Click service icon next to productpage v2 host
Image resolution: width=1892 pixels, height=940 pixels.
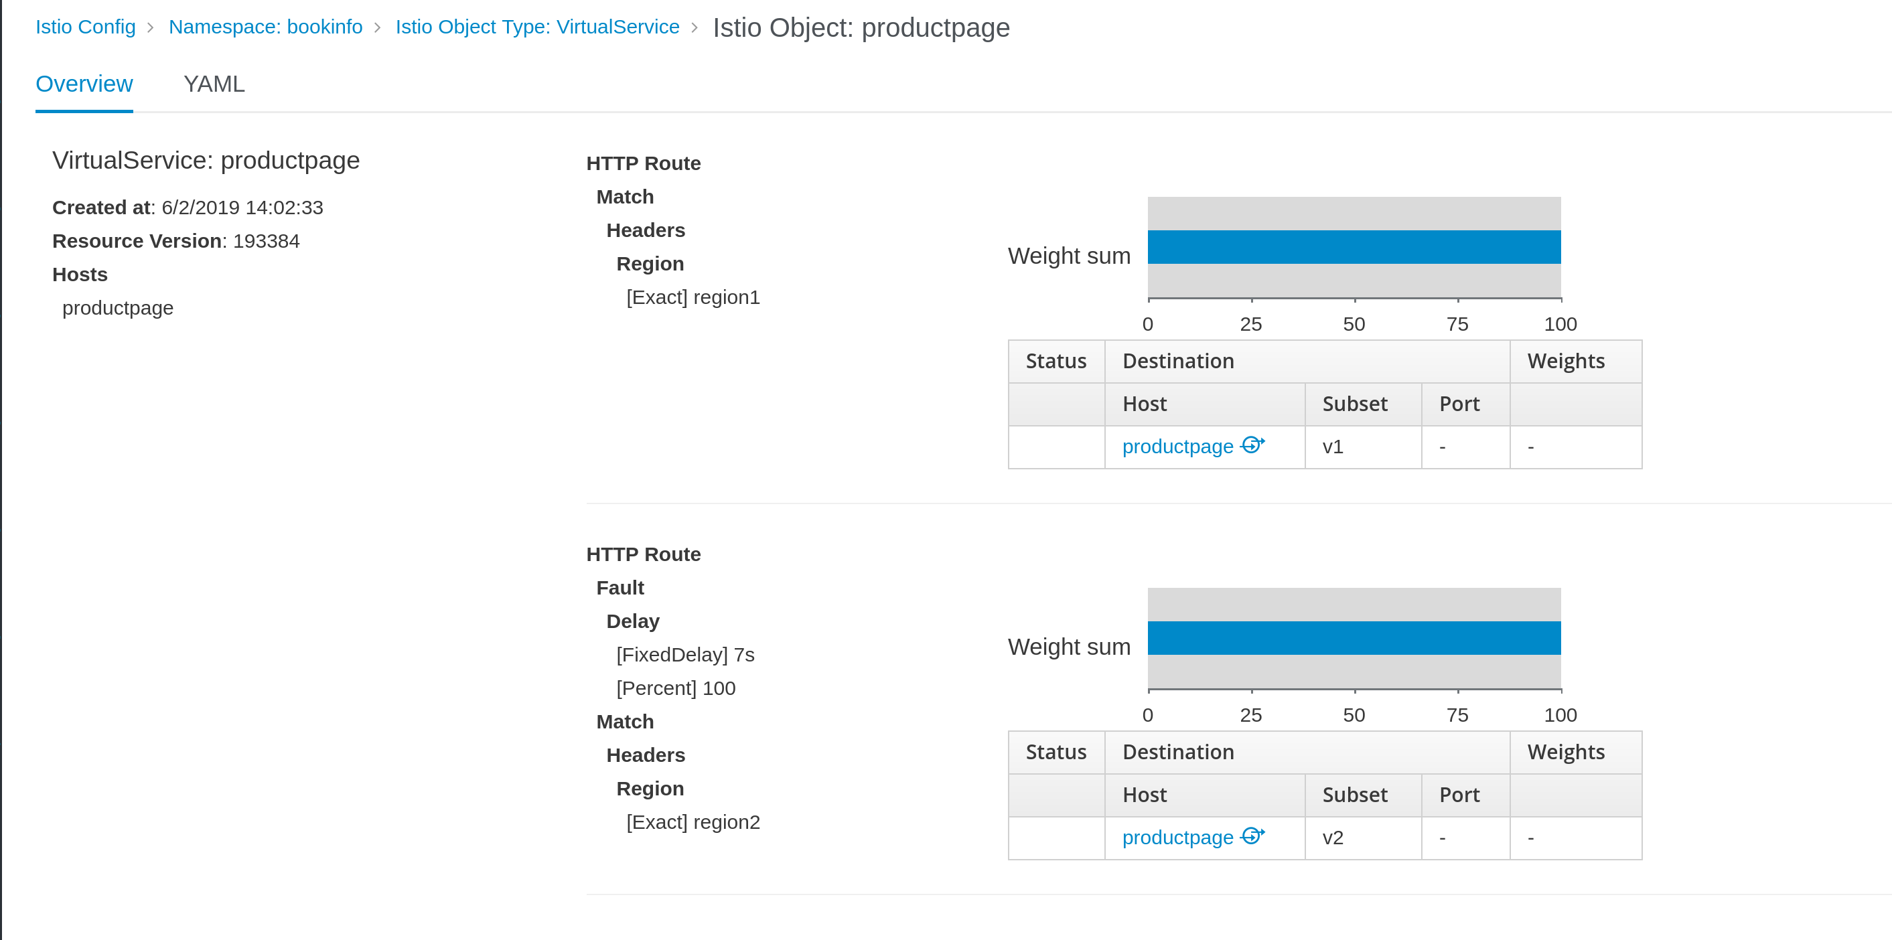coord(1252,836)
